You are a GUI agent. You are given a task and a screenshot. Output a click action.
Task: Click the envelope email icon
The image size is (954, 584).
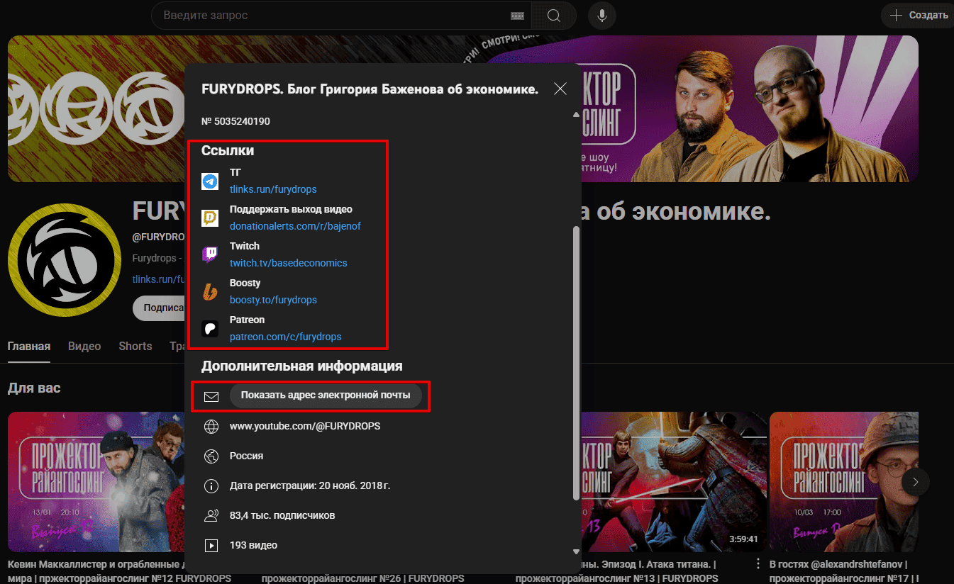coord(211,396)
